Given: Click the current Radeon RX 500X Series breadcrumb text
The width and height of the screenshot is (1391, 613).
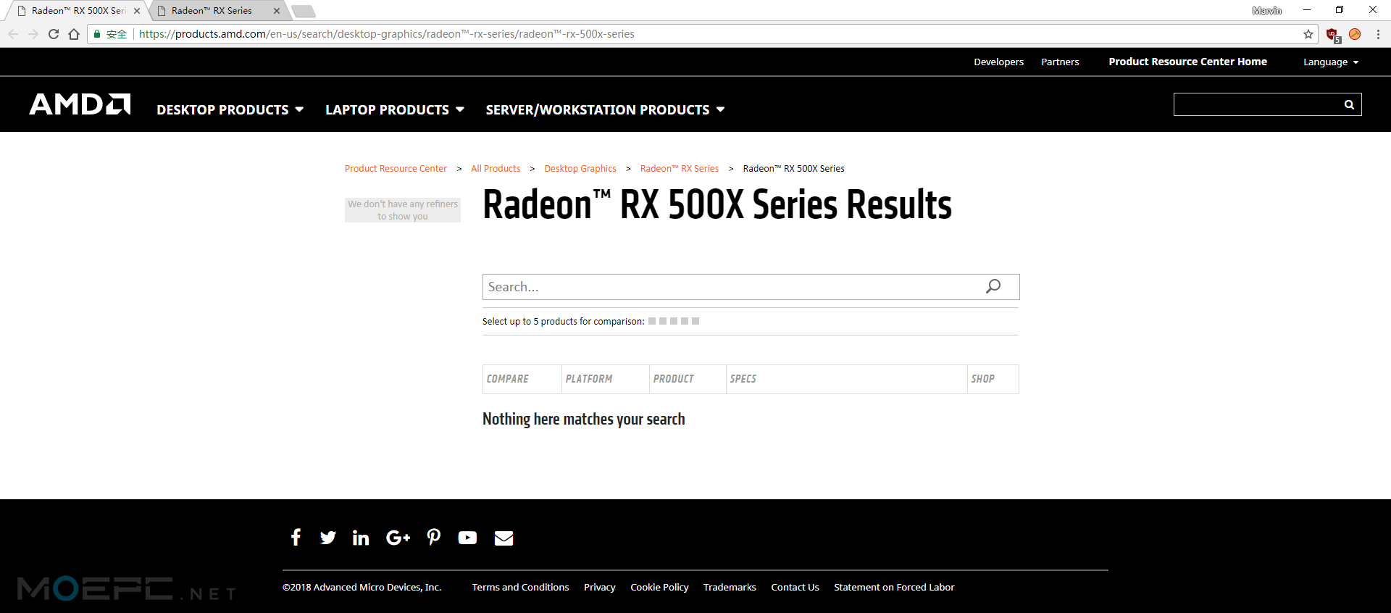Looking at the screenshot, I should click(x=793, y=169).
